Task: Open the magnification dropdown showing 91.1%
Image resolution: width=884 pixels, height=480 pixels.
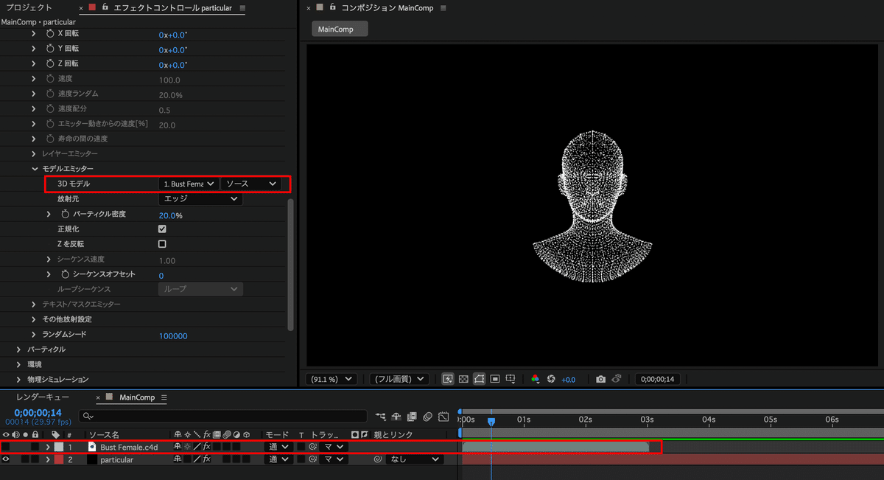Action: tap(331, 378)
